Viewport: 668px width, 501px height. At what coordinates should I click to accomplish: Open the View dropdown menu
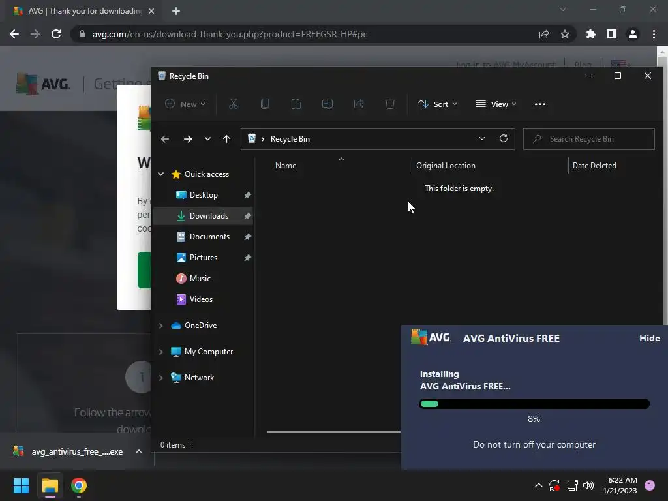click(496, 104)
